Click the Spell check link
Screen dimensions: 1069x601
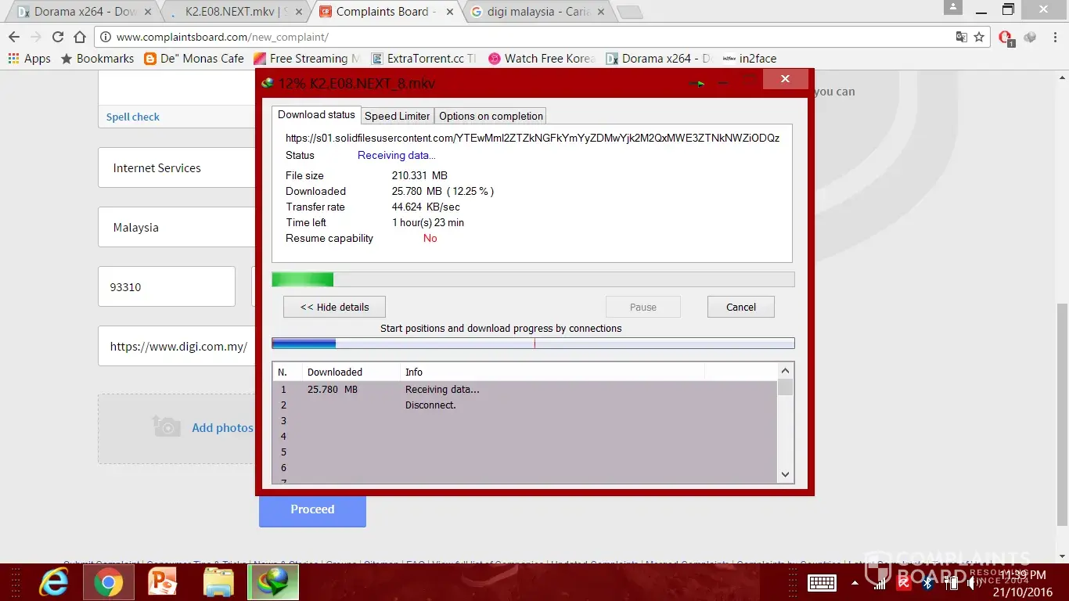point(133,117)
